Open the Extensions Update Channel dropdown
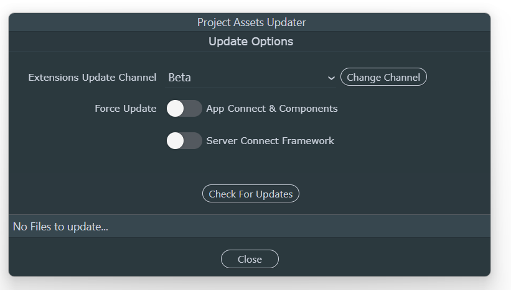511x290 pixels. (x=250, y=78)
